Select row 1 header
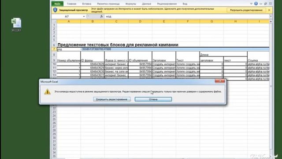This screenshot has height=159, width=282. click(x=54, y=25)
